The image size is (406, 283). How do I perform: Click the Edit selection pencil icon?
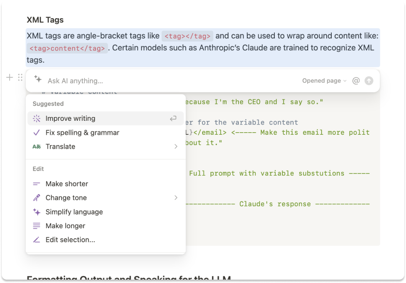[x=37, y=240]
